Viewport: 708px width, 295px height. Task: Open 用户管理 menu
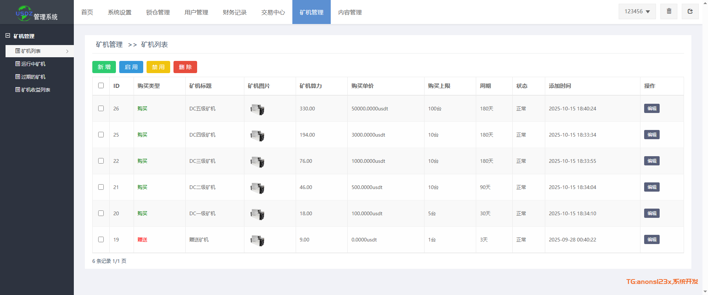coord(196,12)
